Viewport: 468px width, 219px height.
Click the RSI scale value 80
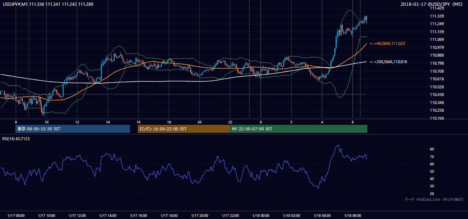(x=432, y=149)
